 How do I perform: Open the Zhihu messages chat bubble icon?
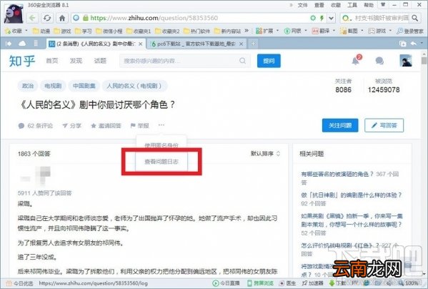tap(379, 61)
